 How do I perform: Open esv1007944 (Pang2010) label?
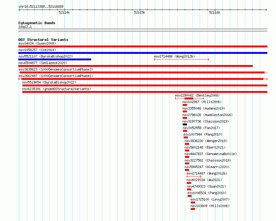tap(203, 134)
